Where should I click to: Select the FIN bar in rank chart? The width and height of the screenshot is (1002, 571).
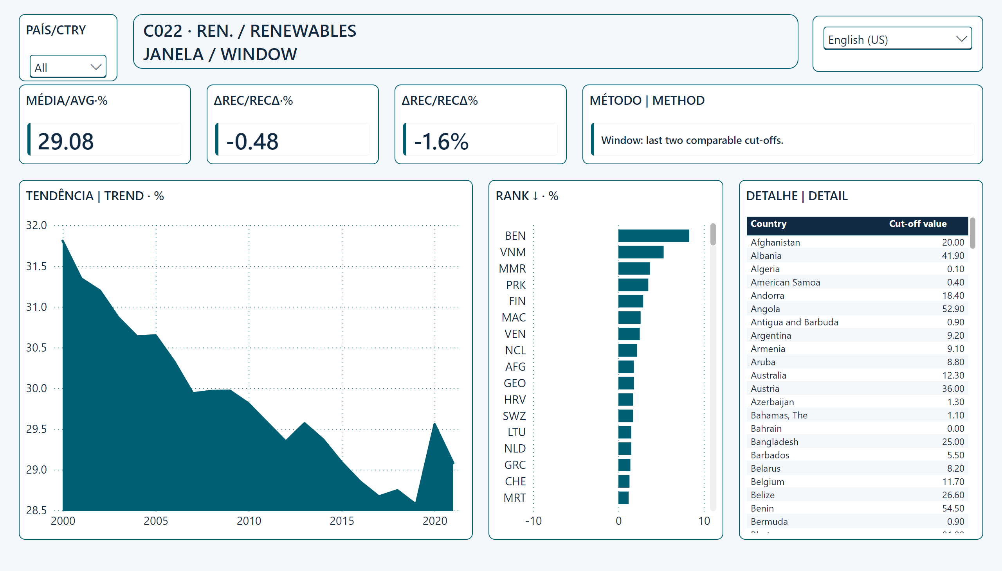coord(630,301)
